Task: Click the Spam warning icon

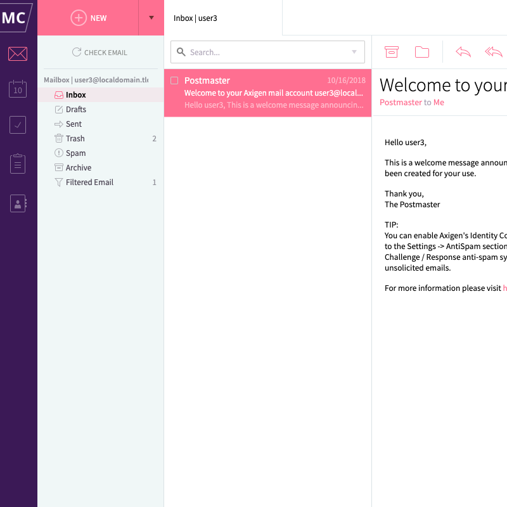Action: 59,153
